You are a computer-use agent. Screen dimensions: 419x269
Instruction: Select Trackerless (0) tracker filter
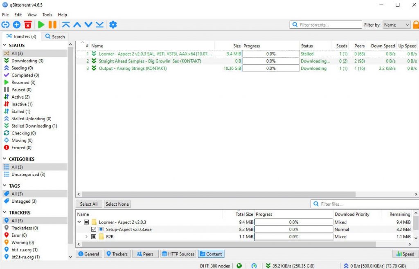point(25,228)
